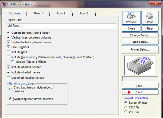163x118 pixels.
Task: Open Help for this dialog
Action: coord(150,29)
